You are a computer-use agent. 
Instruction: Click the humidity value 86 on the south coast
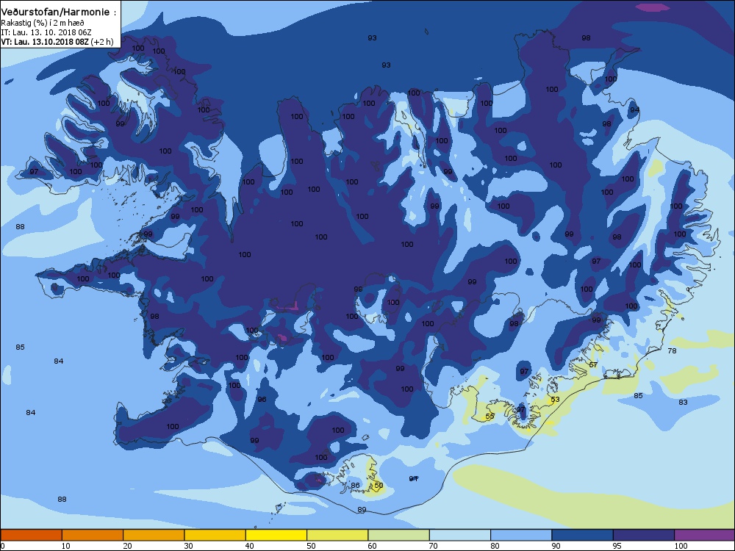point(355,486)
